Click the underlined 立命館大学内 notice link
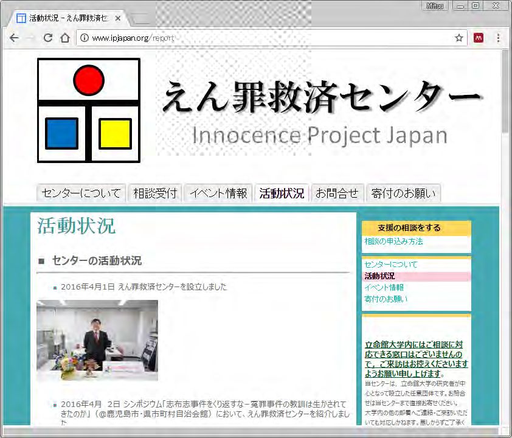Image resolution: width=512 pixels, height=438 pixels. [417, 359]
